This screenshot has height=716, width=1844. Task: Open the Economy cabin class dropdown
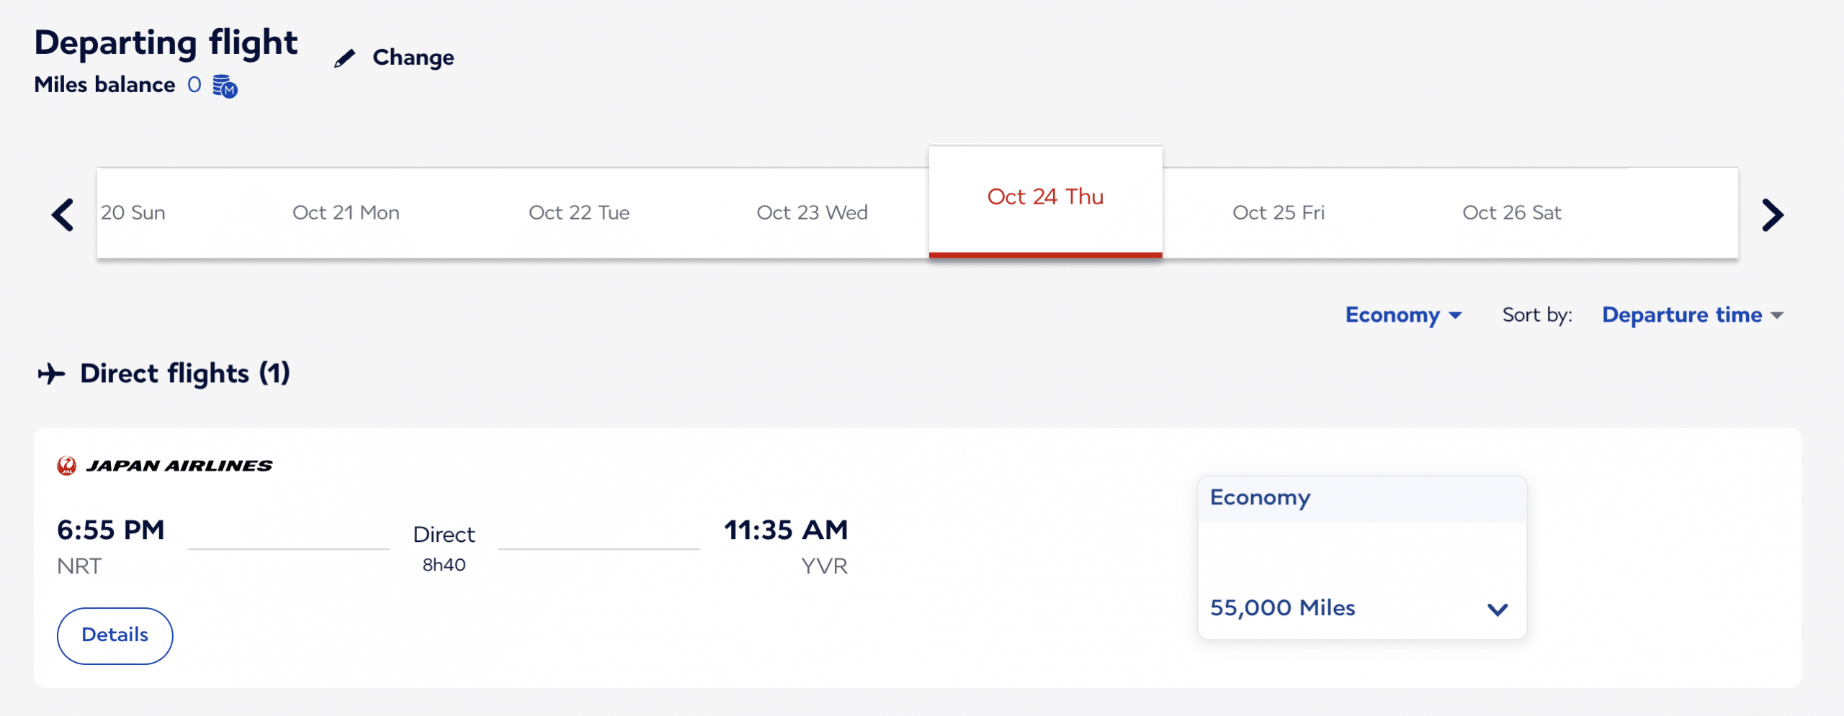pyautogui.click(x=1403, y=315)
